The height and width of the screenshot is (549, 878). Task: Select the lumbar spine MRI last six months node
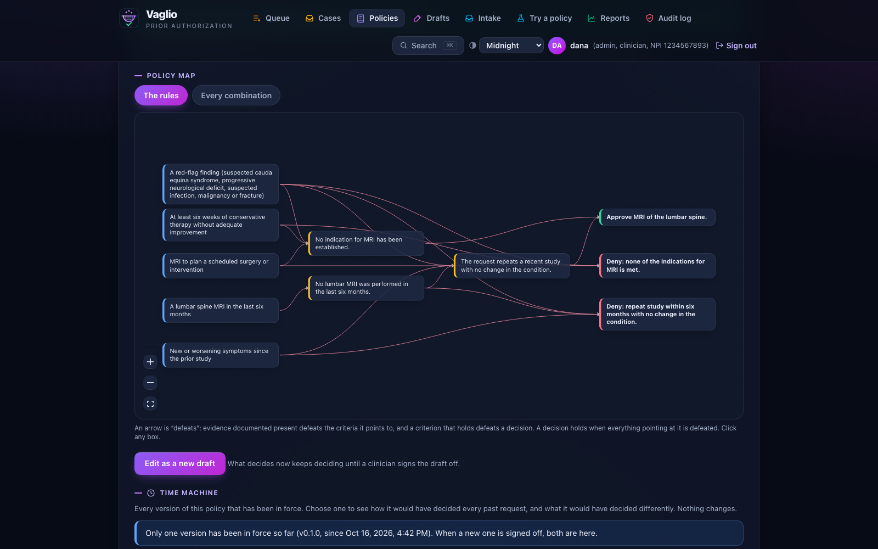[221, 310]
